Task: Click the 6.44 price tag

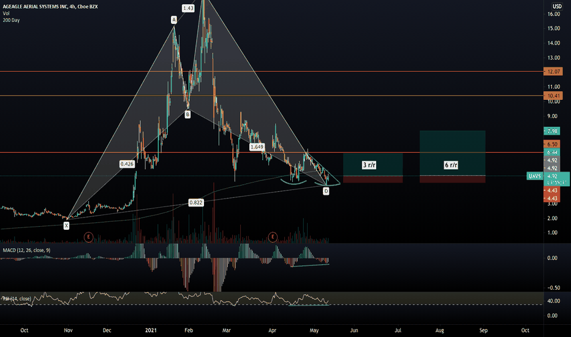Action: (552, 153)
